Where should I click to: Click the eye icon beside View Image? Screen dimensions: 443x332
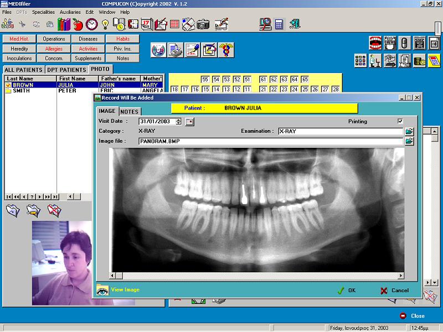[102, 290]
